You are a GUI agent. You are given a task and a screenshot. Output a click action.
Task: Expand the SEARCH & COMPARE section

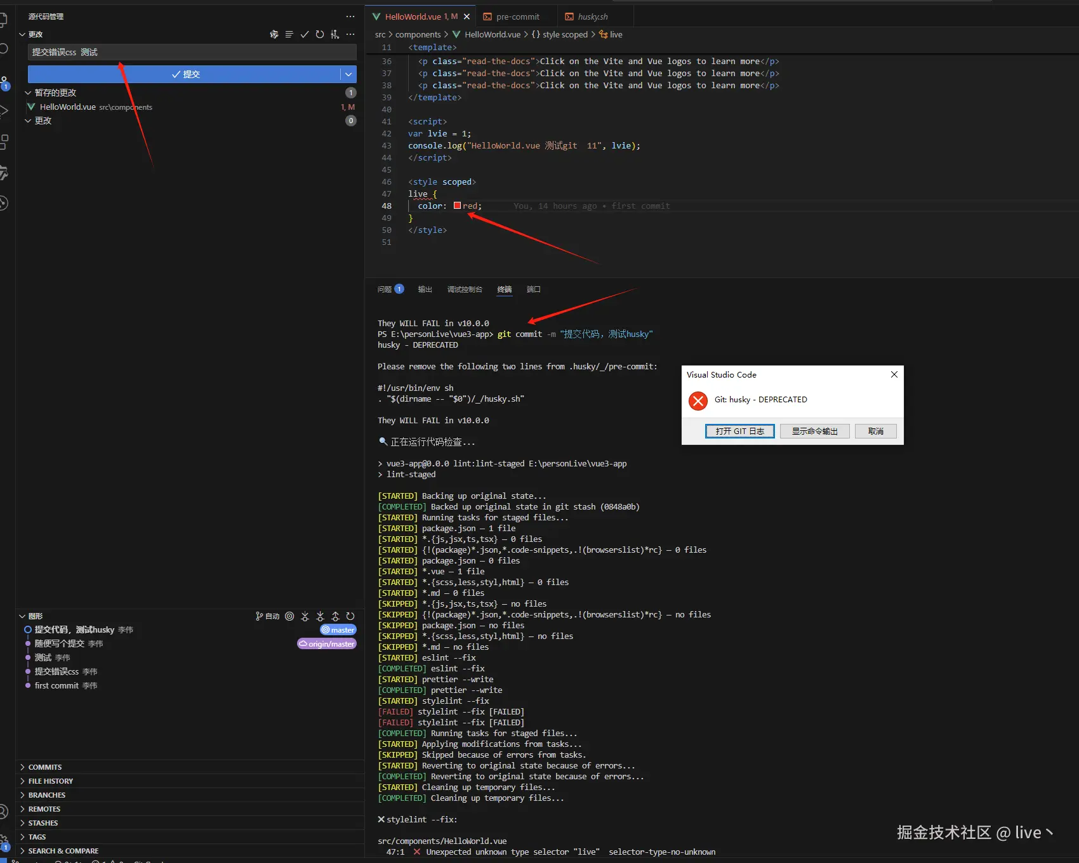tap(190, 851)
